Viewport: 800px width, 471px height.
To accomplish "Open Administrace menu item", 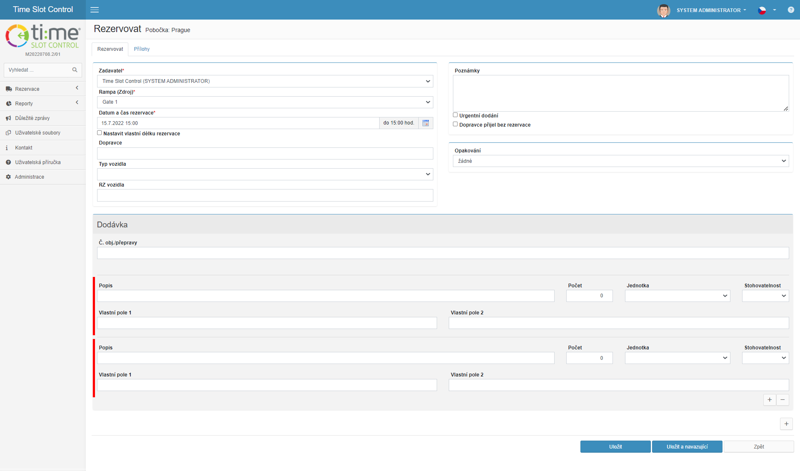I will (x=43, y=177).
